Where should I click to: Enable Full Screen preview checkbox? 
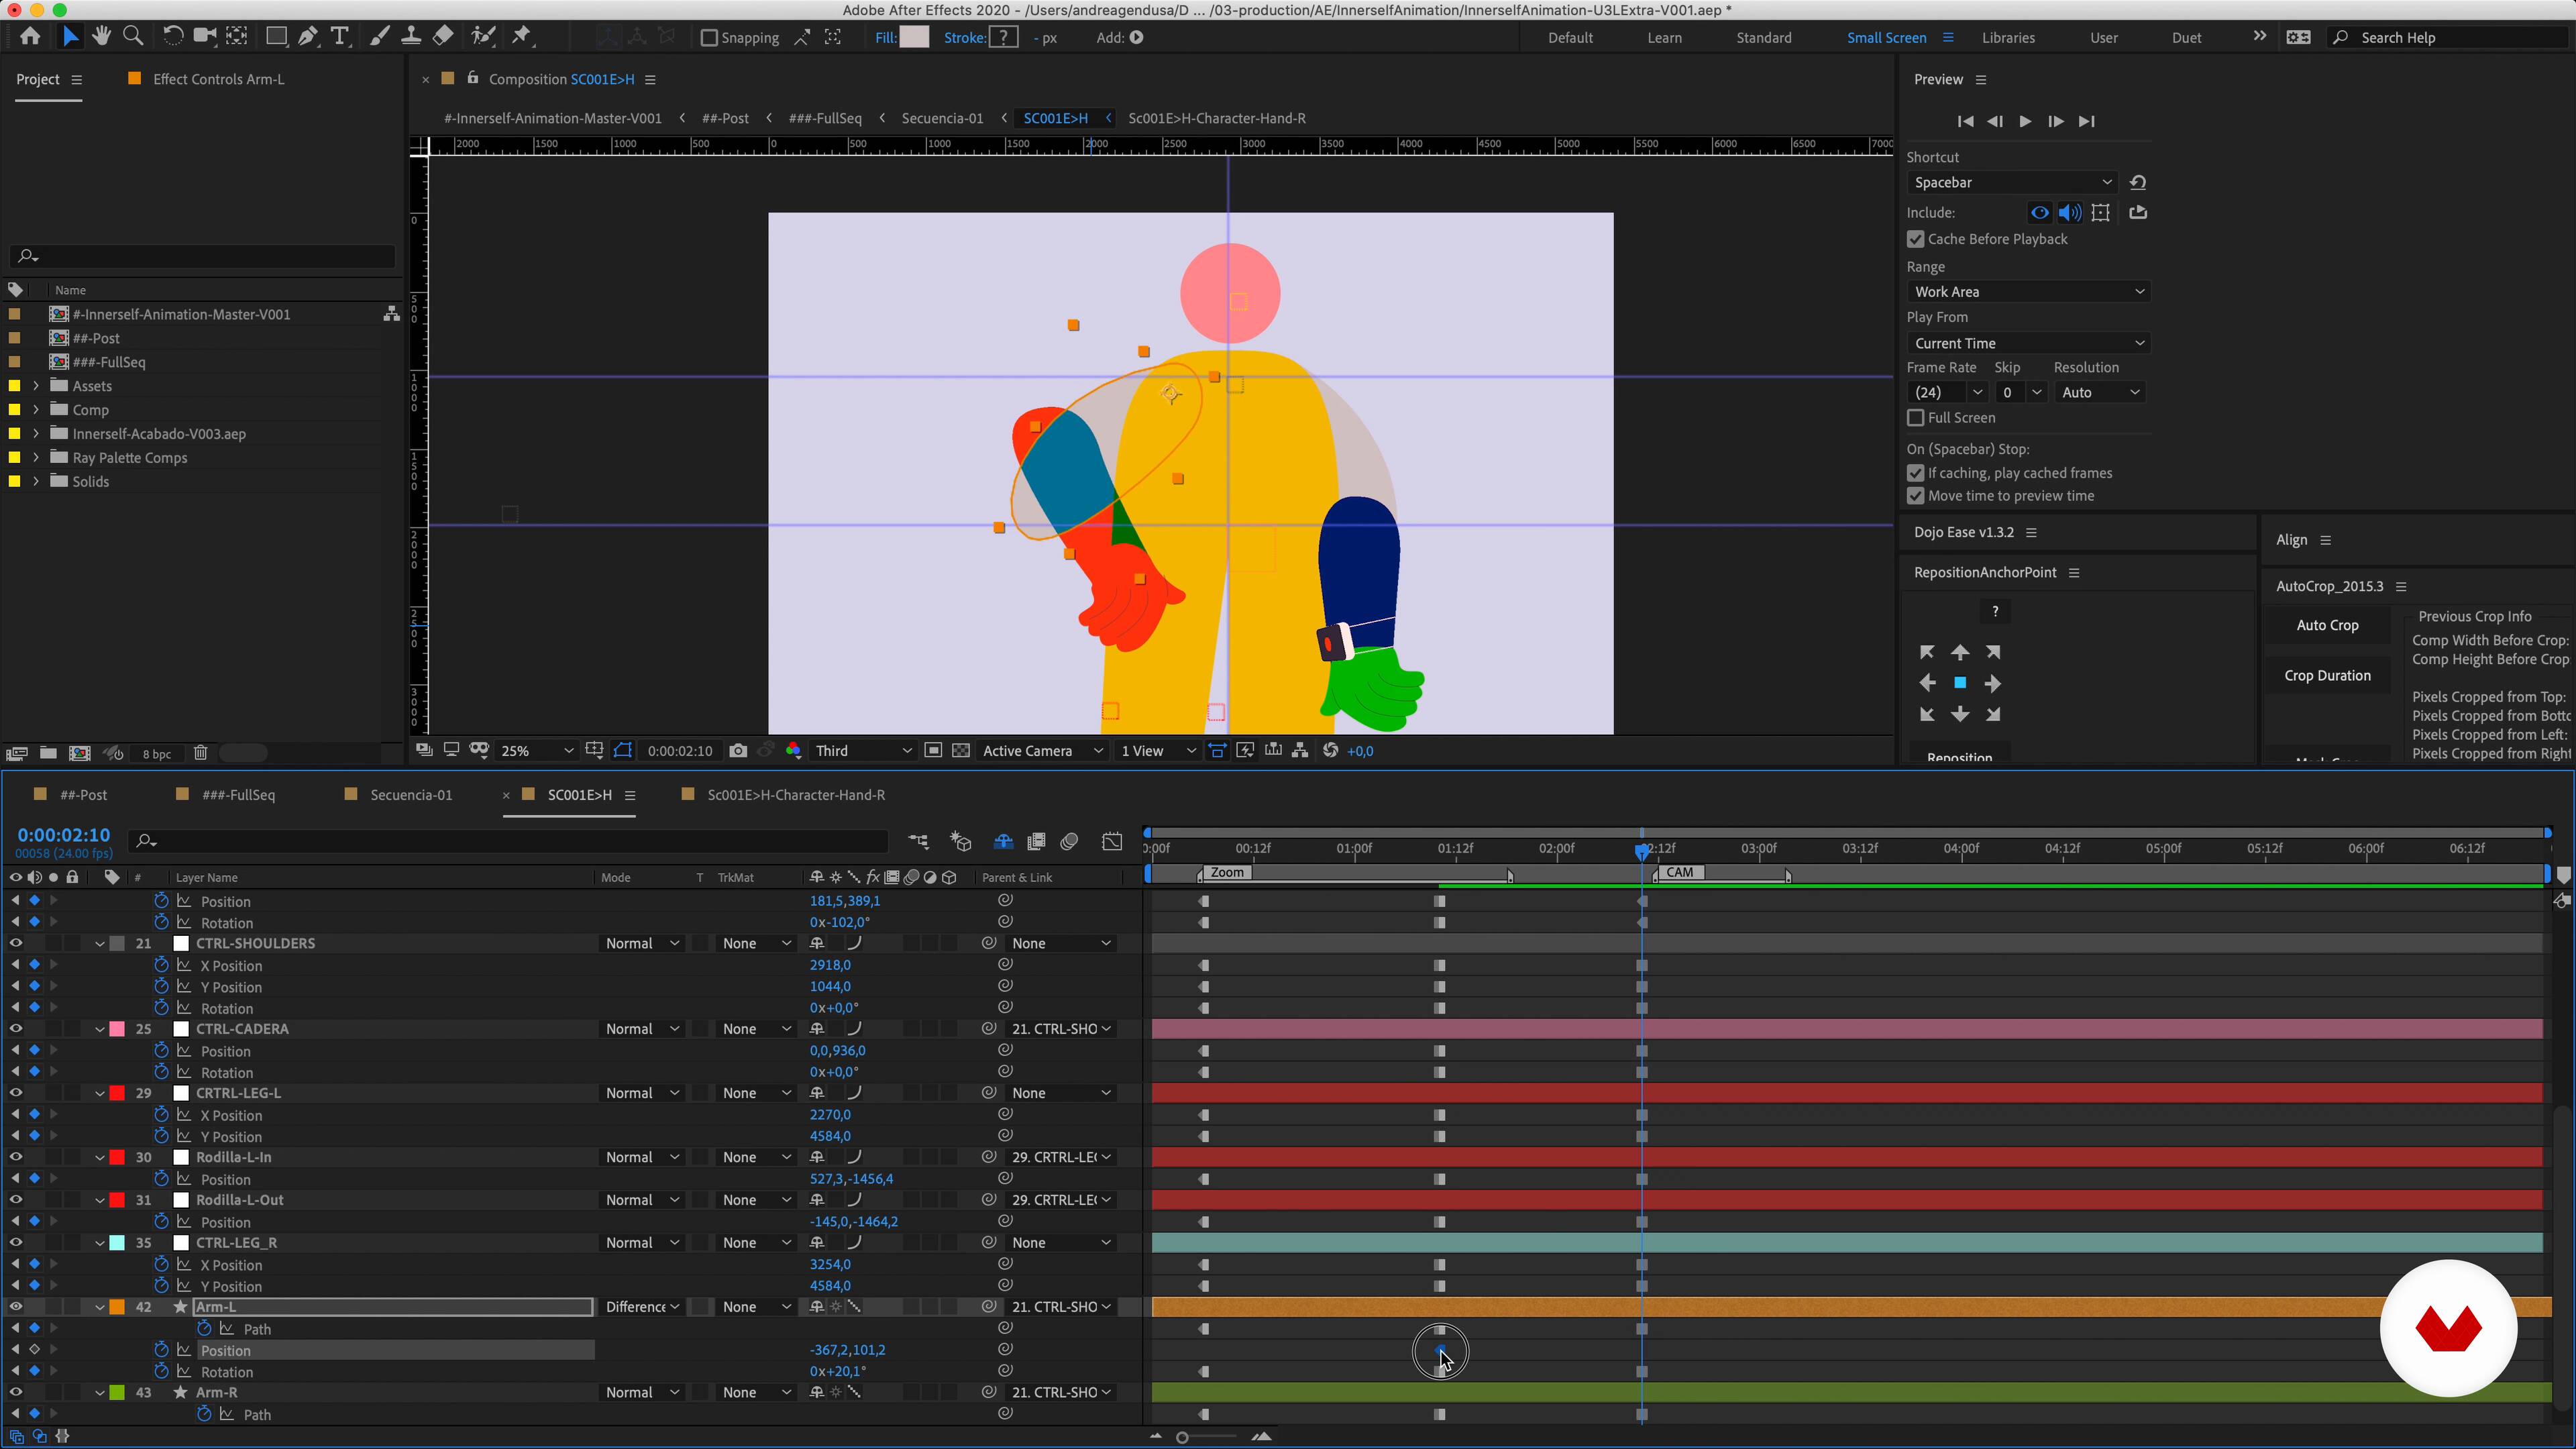tap(1916, 418)
